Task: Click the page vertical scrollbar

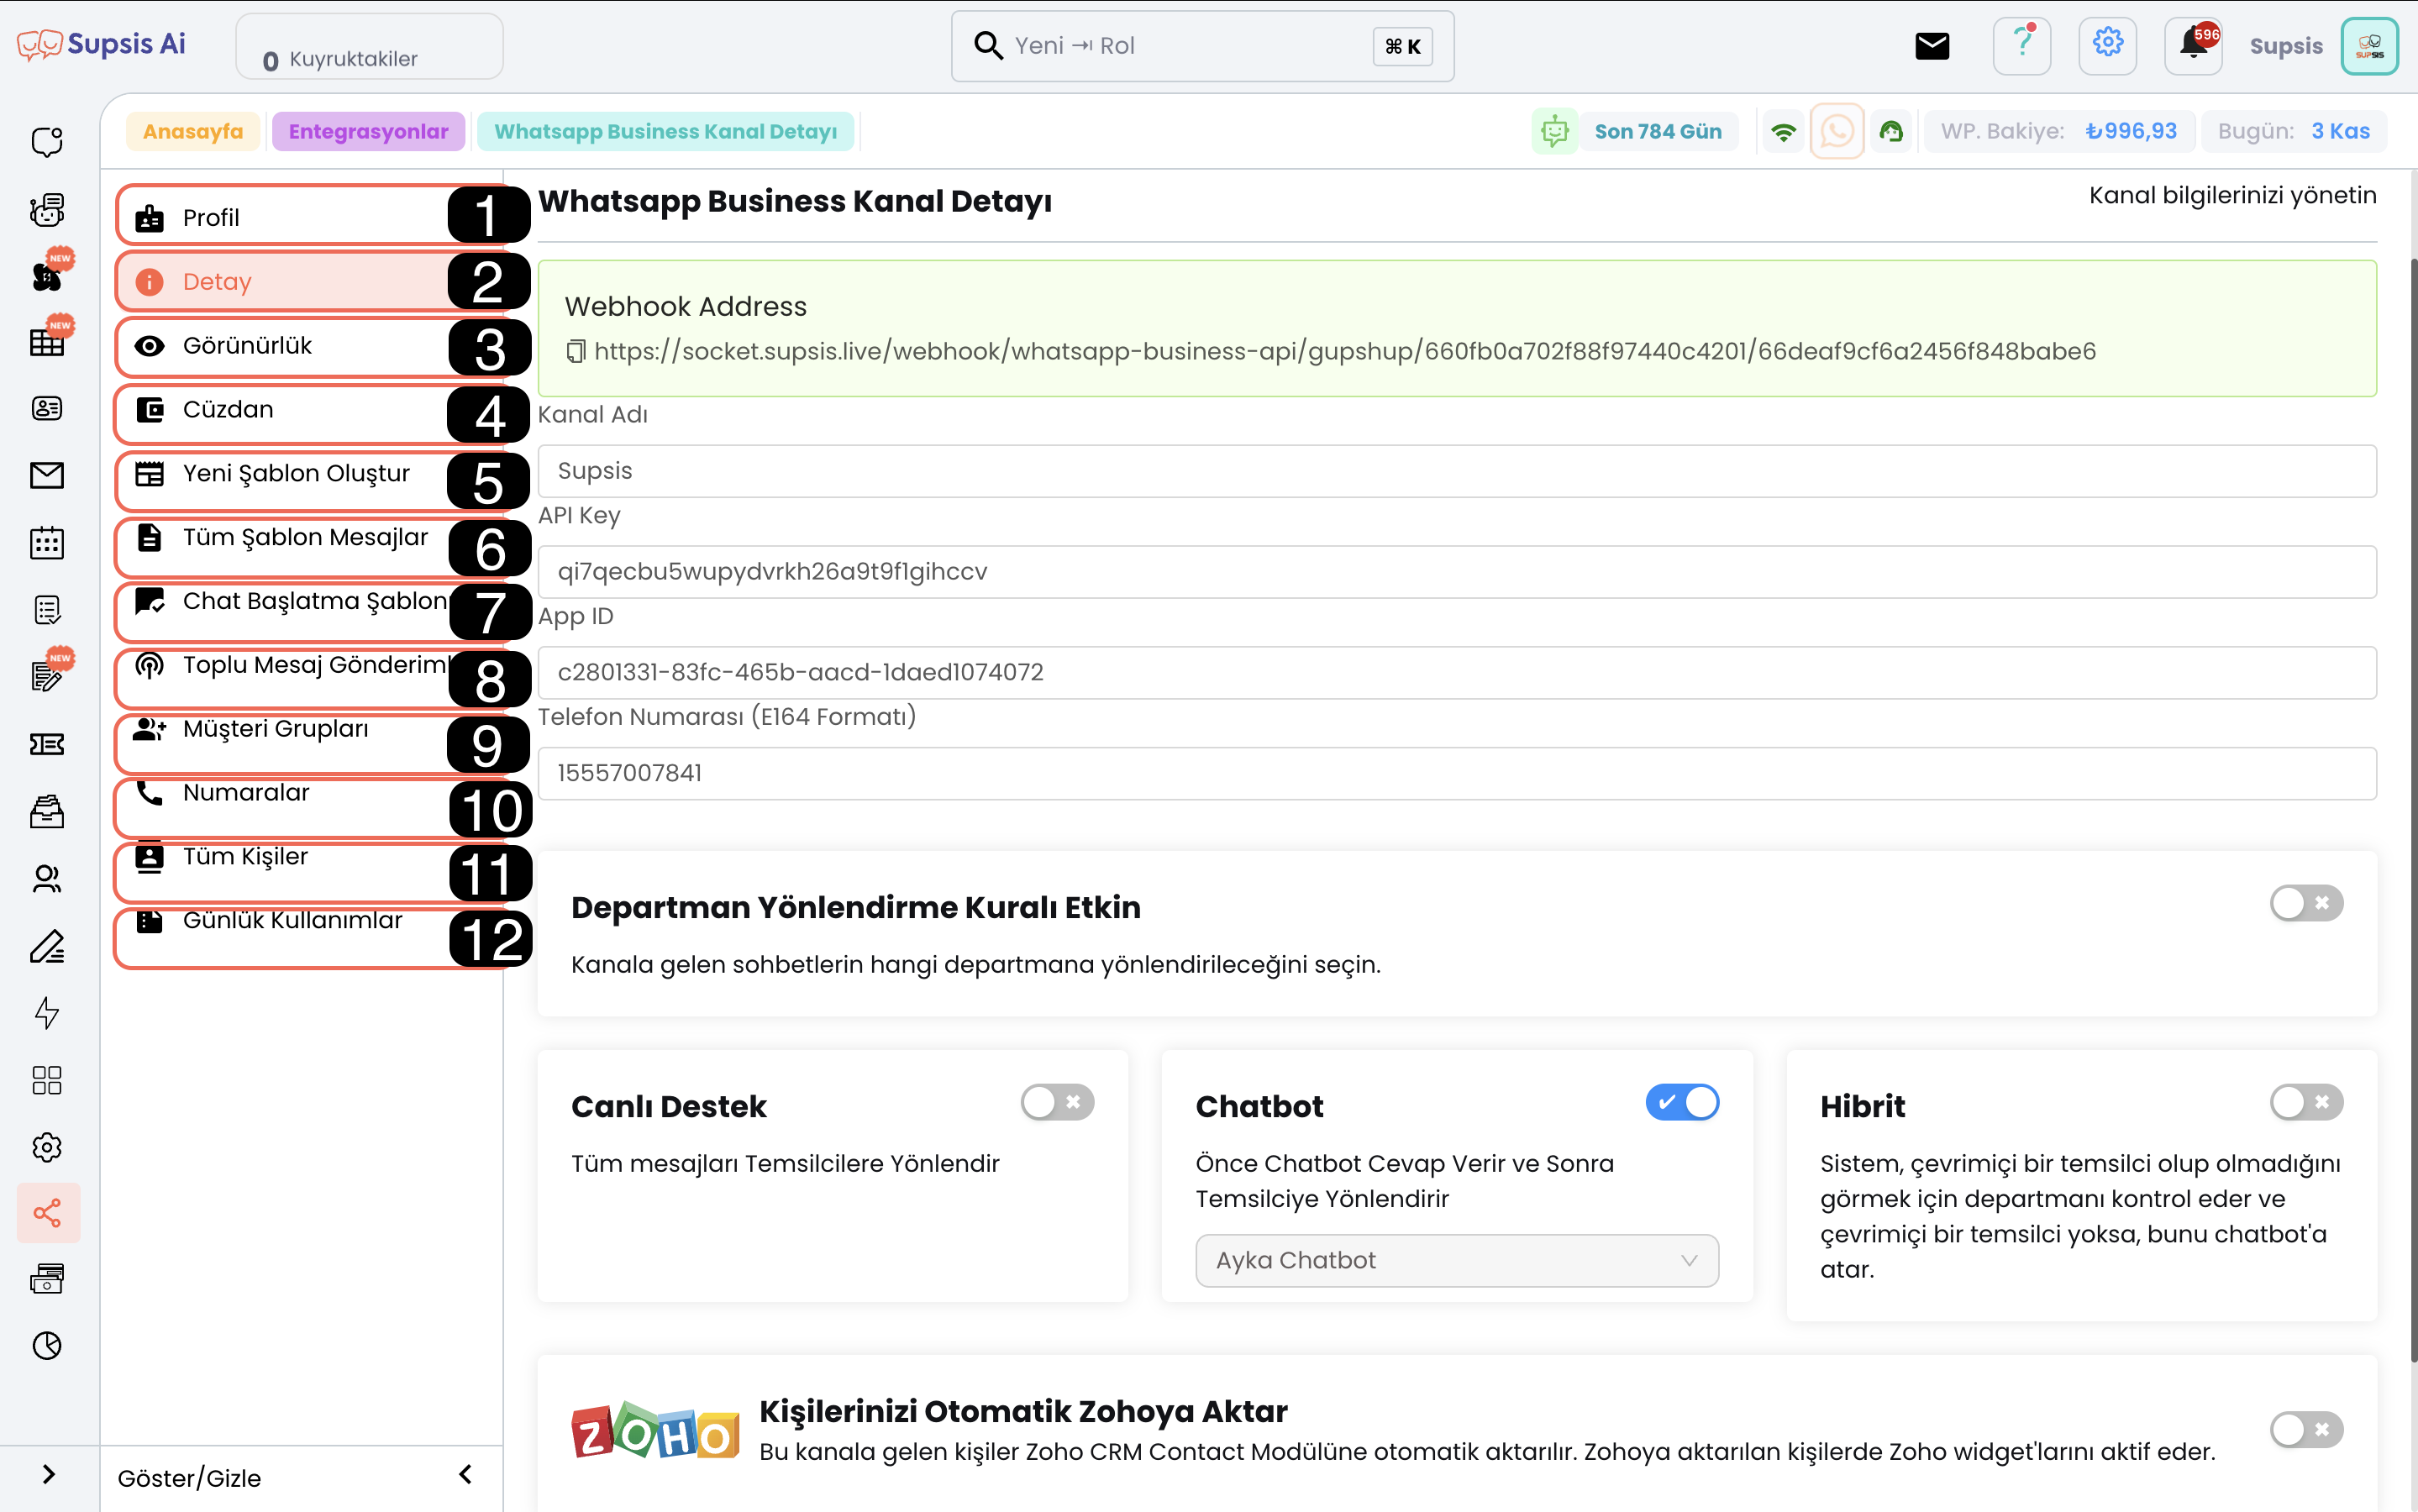Action: tap(2412, 810)
